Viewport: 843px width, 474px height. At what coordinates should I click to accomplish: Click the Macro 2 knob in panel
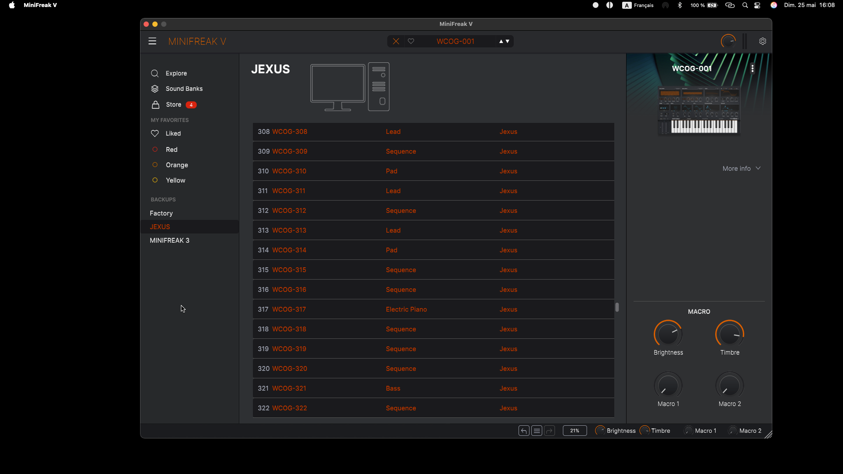tap(730, 386)
